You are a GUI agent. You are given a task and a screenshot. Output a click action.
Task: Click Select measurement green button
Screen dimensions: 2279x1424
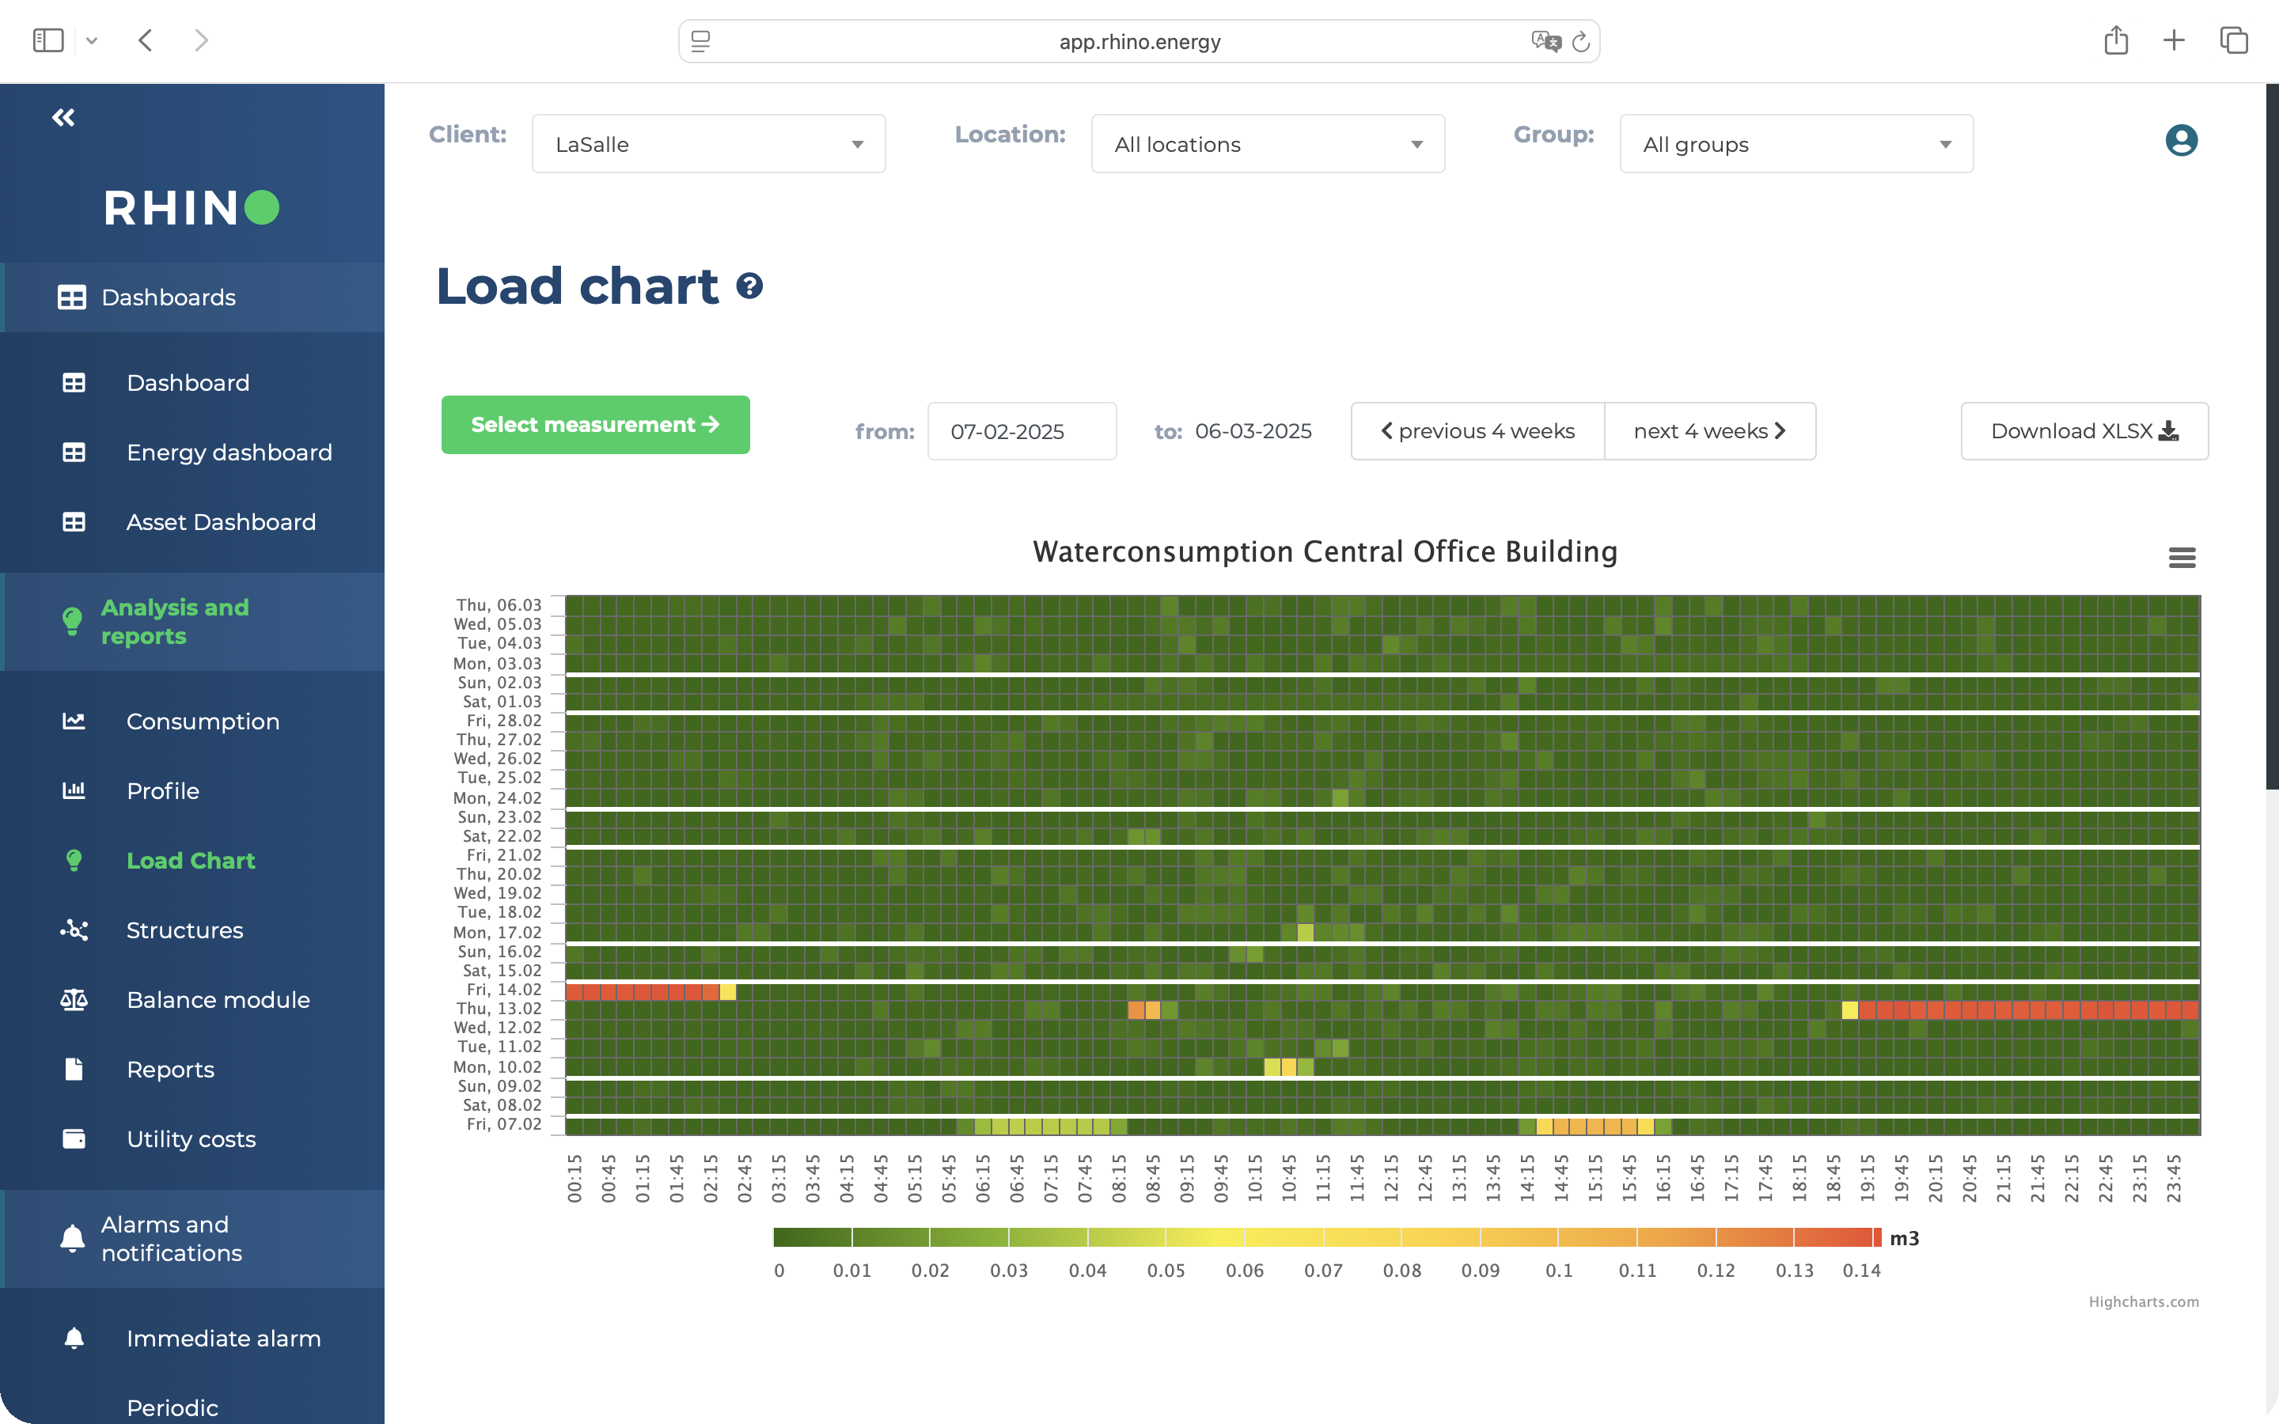coord(595,425)
